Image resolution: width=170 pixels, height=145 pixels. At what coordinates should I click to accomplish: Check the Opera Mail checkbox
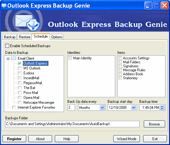tap(19, 98)
